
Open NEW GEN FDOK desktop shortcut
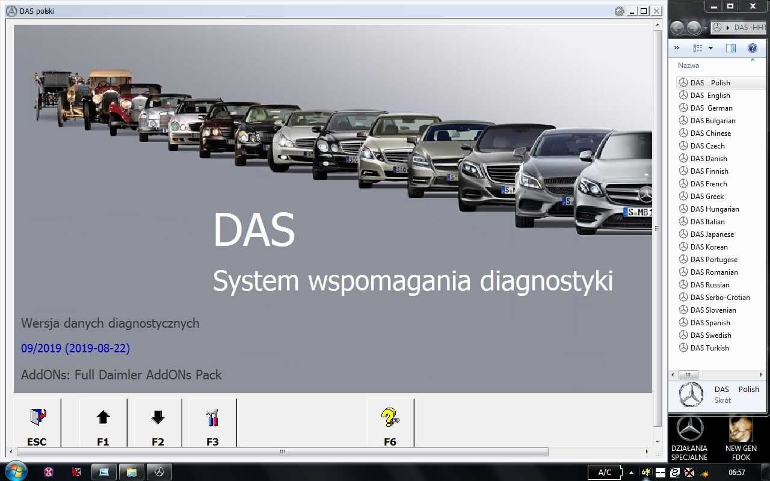(x=741, y=438)
